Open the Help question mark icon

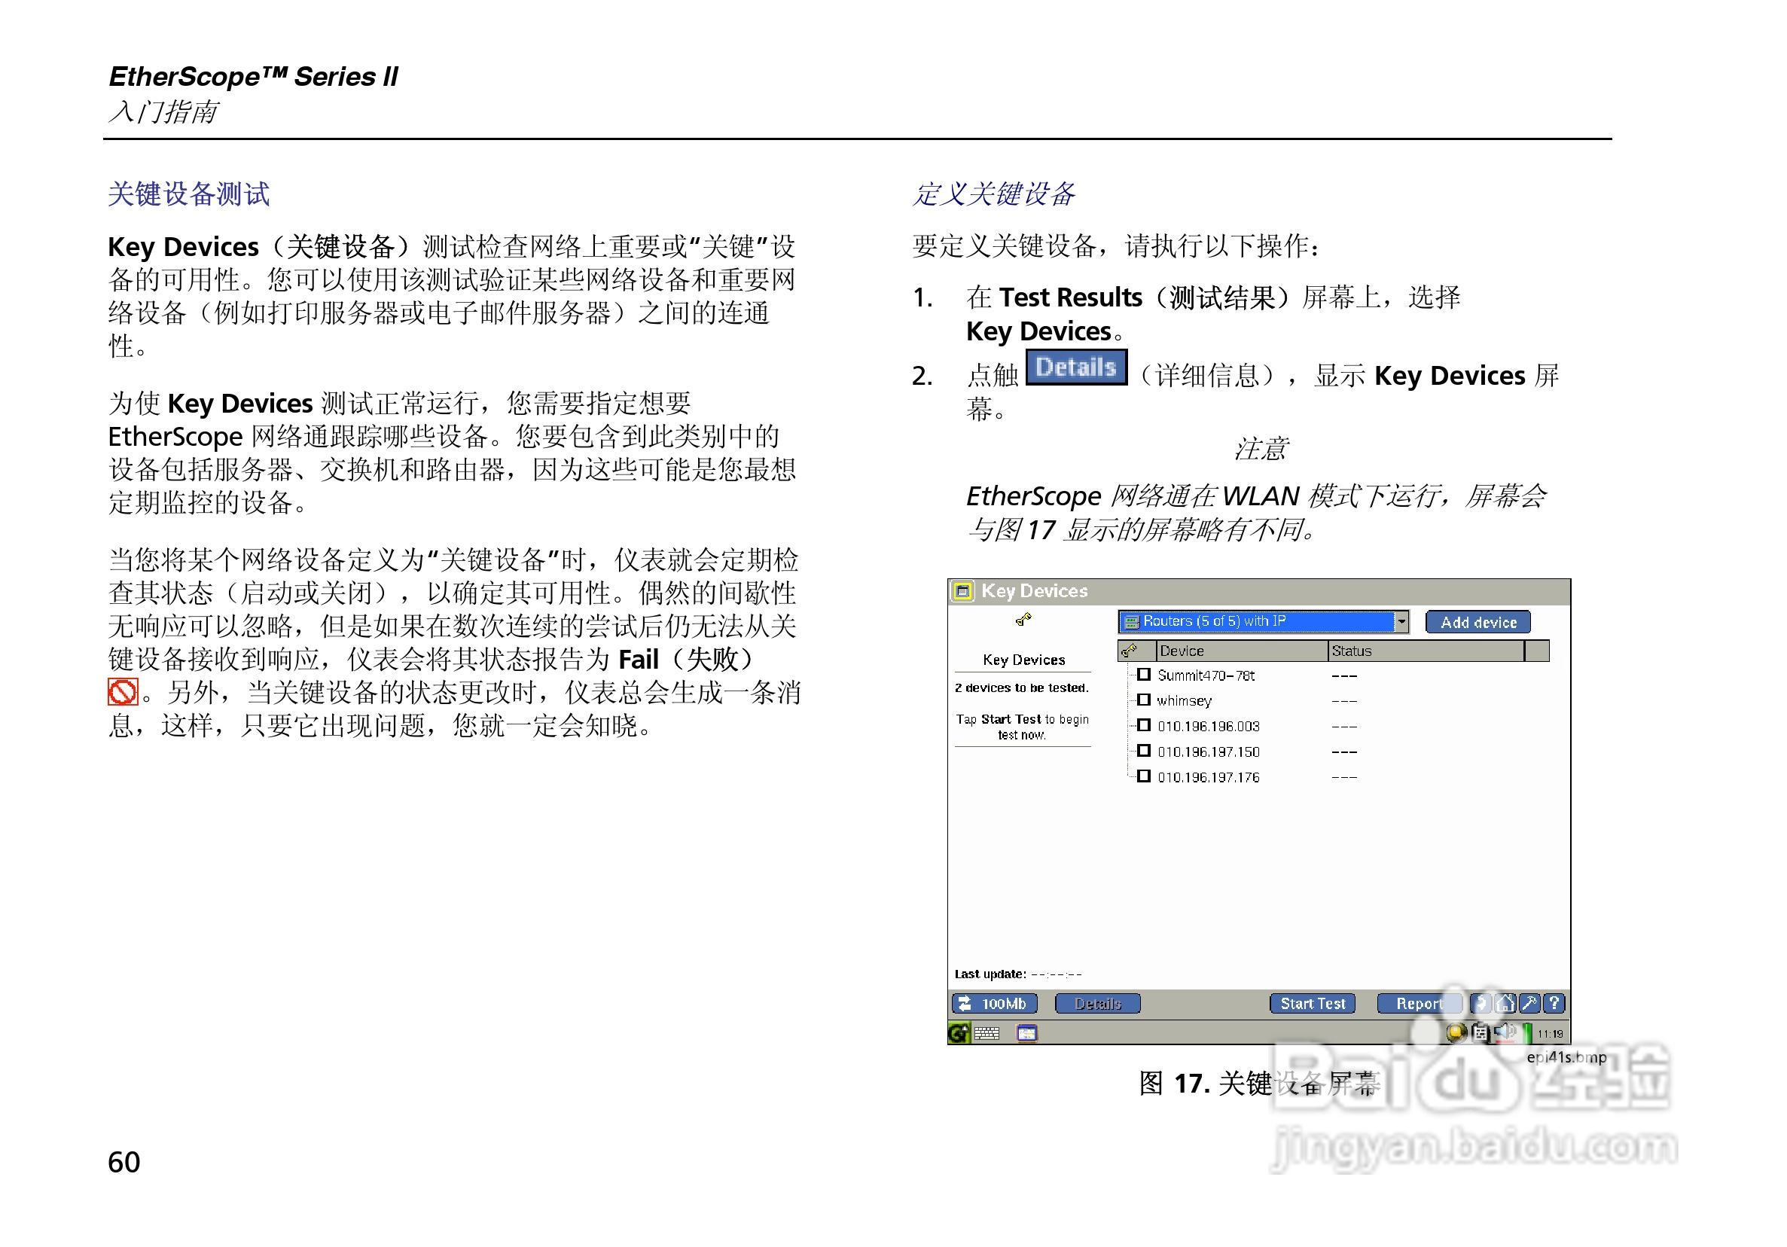coord(1554,1003)
